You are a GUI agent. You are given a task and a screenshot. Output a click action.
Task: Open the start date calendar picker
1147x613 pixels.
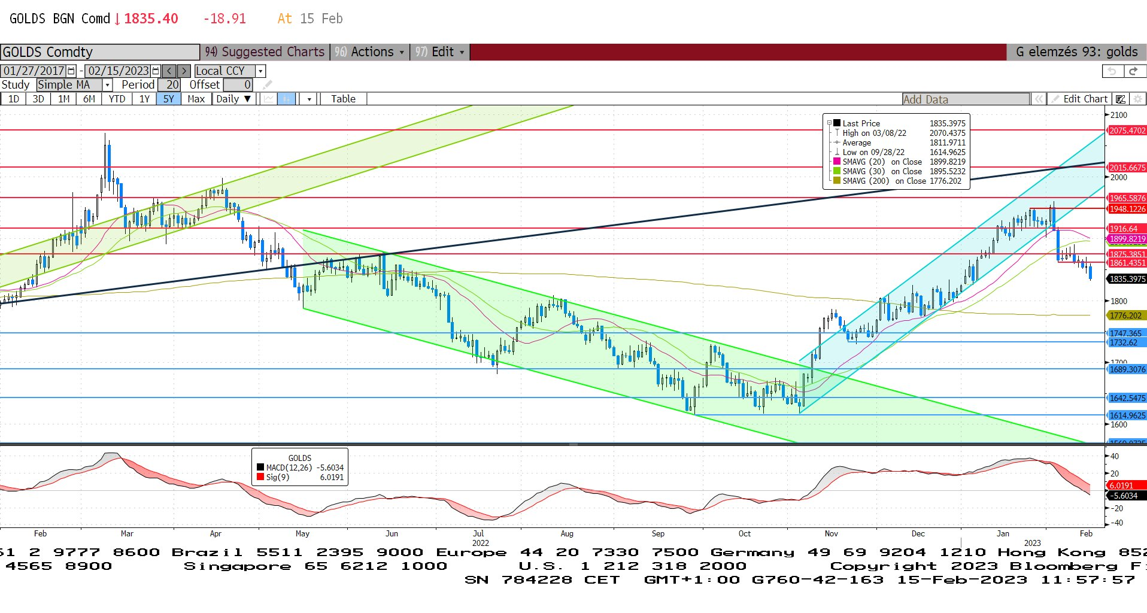72,71
